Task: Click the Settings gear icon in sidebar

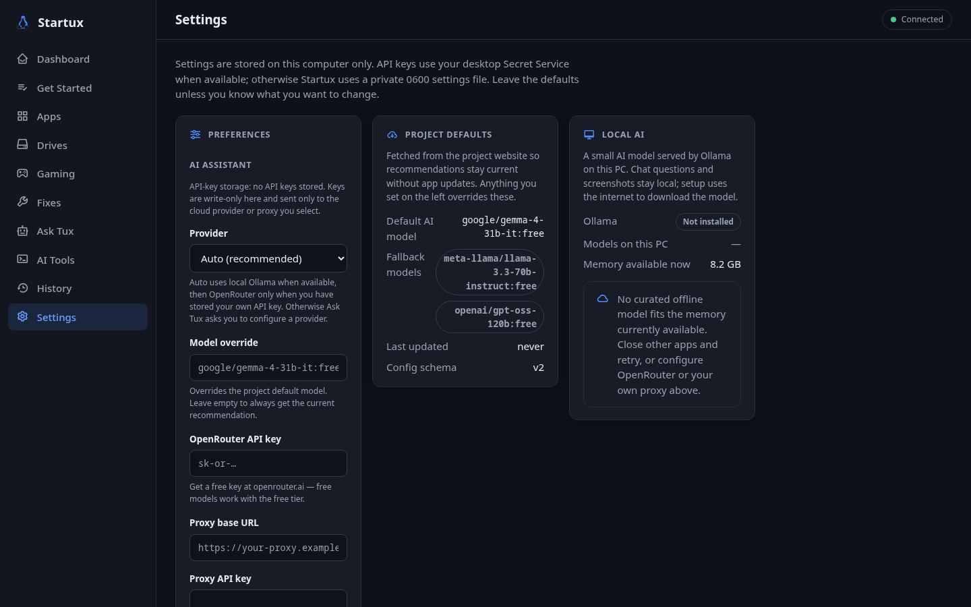Action: point(22,317)
